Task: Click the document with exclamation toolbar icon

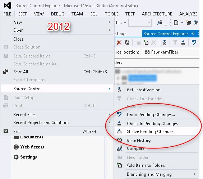Action: [176, 23]
